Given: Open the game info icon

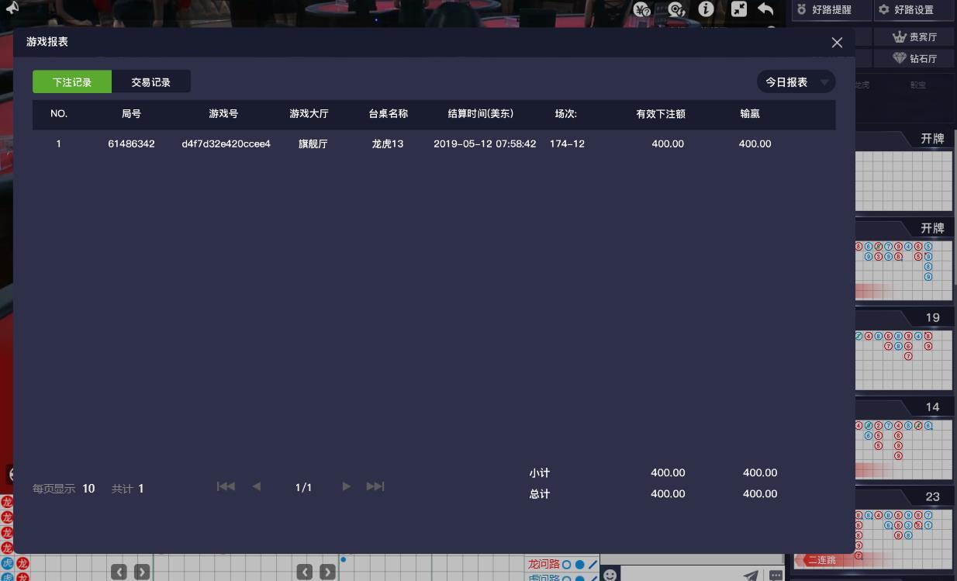Looking at the screenshot, I should [x=706, y=9].
